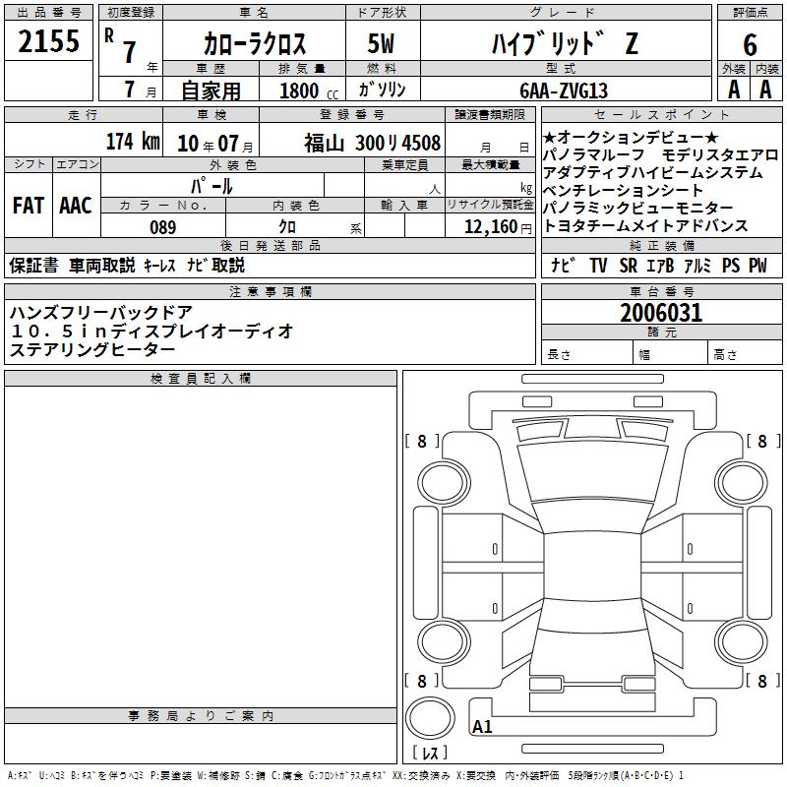Click the color number 089
Screen dimensions: 787x787
(x=163, y=227)
